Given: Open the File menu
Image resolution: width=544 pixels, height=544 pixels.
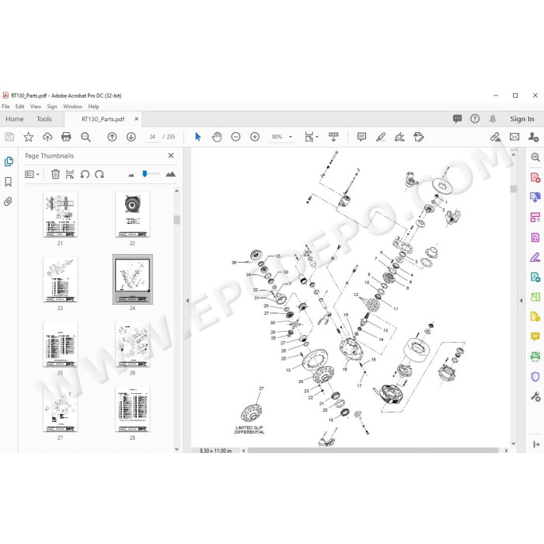Looking at the screenshot, I should tap(5, 106).
